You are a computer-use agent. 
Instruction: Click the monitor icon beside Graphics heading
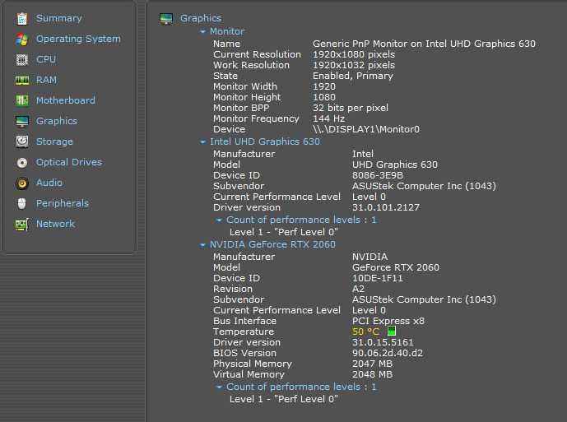click(166, 18)
